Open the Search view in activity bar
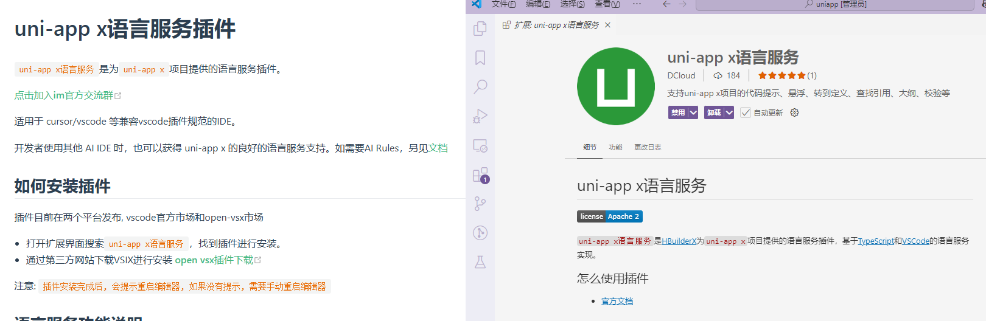Screen dimensions: 986x321 tap(480, 86)
